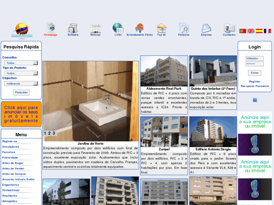Open listing photo with white building and tree
The image size is (274, 205).
[x=66, y=192]
